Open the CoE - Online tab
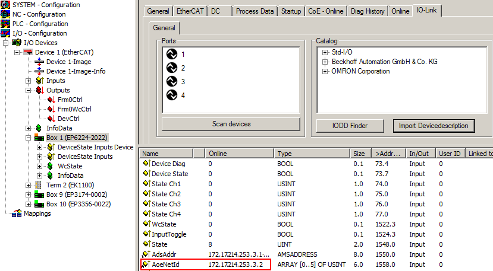This screenshot has height=271, width=493. pos(326,11)
